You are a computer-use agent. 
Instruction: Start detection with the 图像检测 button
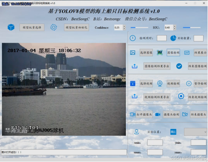pyautogui.click(x=173, y=52)
